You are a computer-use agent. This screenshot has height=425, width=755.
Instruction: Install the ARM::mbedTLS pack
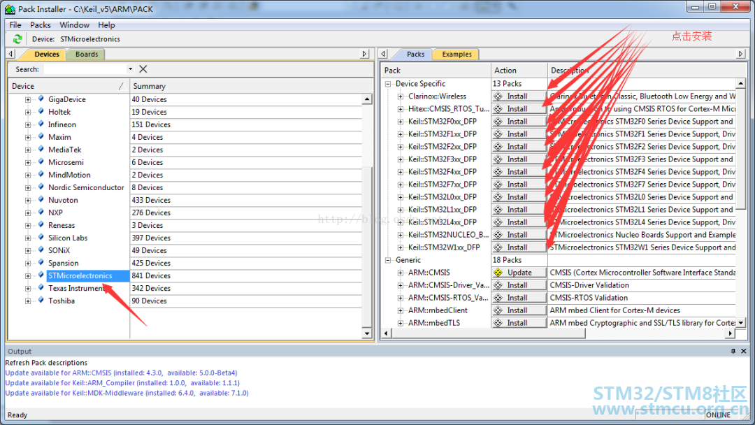tap(519, 323)
